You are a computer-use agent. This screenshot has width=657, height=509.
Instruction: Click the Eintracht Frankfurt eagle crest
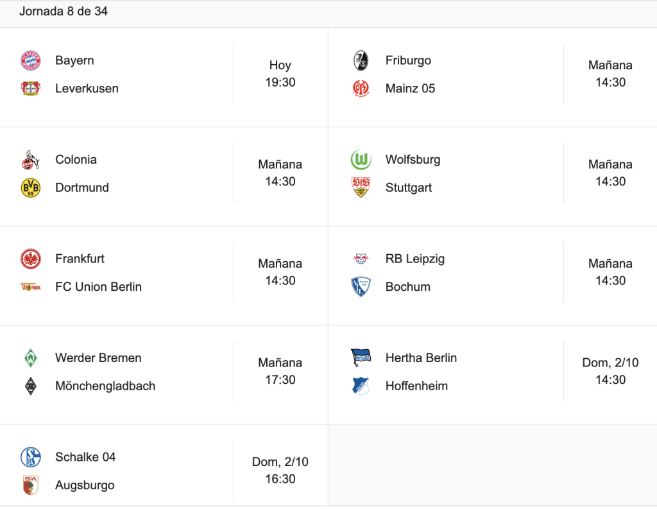[31, 259]
